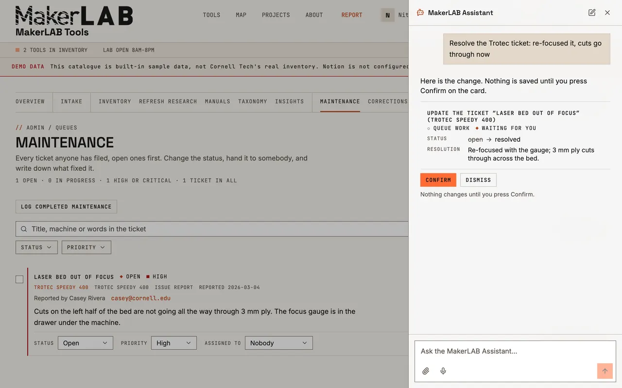Switch to the Manuals tab

218,101
